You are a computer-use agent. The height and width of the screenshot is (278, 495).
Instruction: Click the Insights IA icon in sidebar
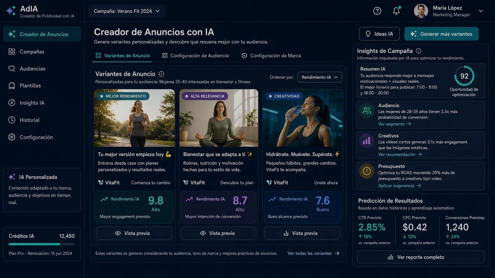click(12, 103)
